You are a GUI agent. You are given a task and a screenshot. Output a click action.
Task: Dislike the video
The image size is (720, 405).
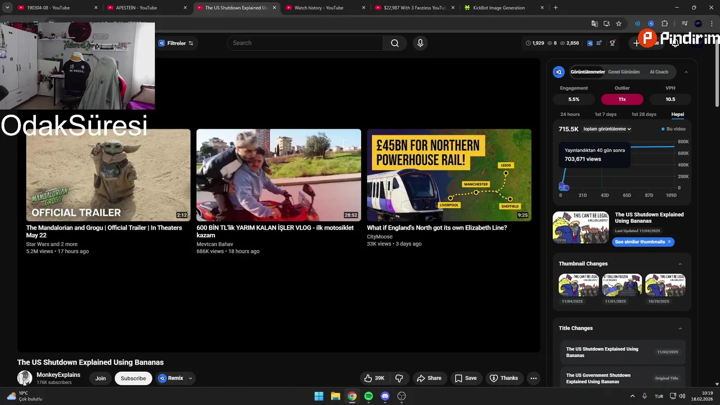click(x=399, y=379)
